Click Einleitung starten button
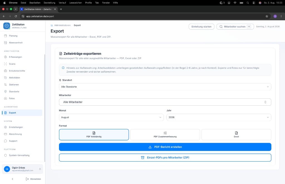This screenshot has width=285, height=184. point(202,26)
